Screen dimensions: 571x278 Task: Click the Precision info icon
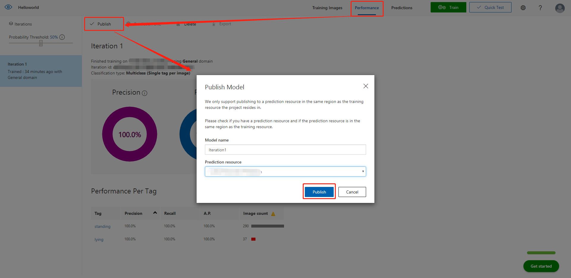tap(145, 93)
